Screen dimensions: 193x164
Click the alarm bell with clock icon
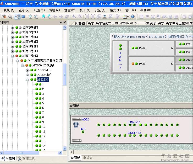tap(49, 16)
